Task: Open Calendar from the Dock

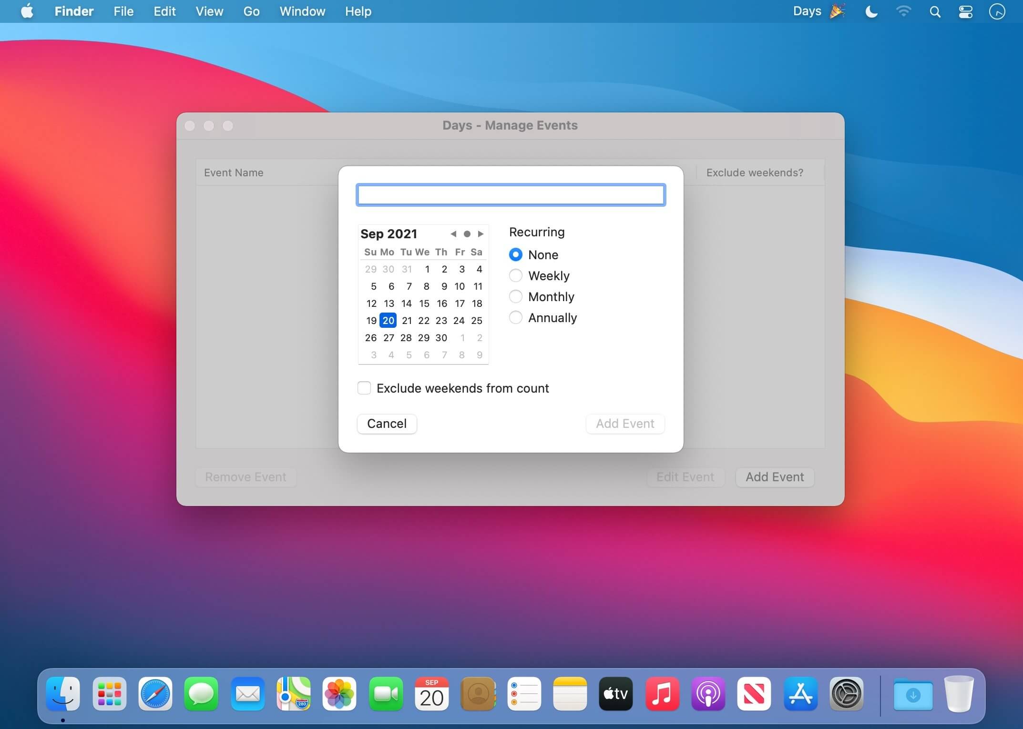Action: coord(431,694)
